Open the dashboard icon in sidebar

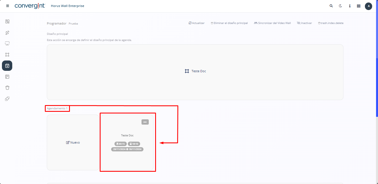[x=7, y=21]
